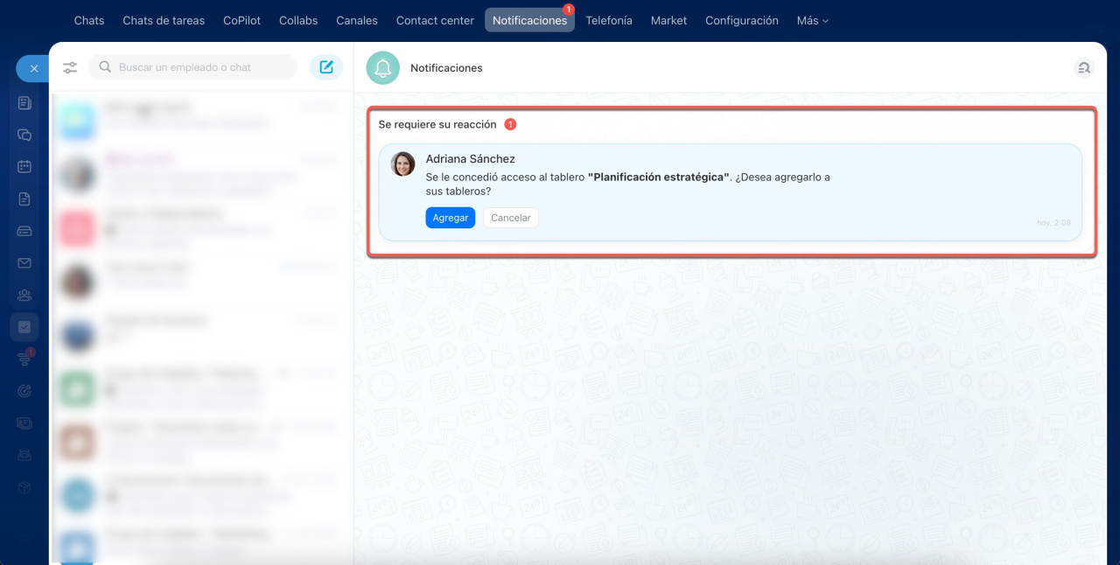The width and height of the screenshot is (1120, 565).
Task: Click the Notifications bell icon
Action: click(382, 68)
